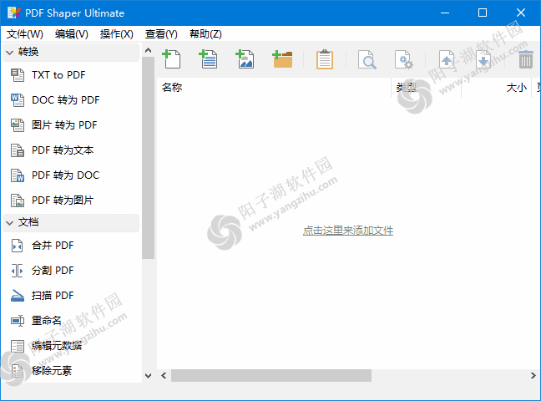Open the 查看(Y) menu
Screen dimensions: 541x401
tap(161, 34)
